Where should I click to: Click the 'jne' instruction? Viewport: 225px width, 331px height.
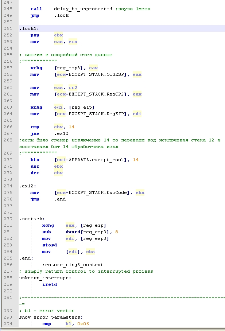coord(35,133)
